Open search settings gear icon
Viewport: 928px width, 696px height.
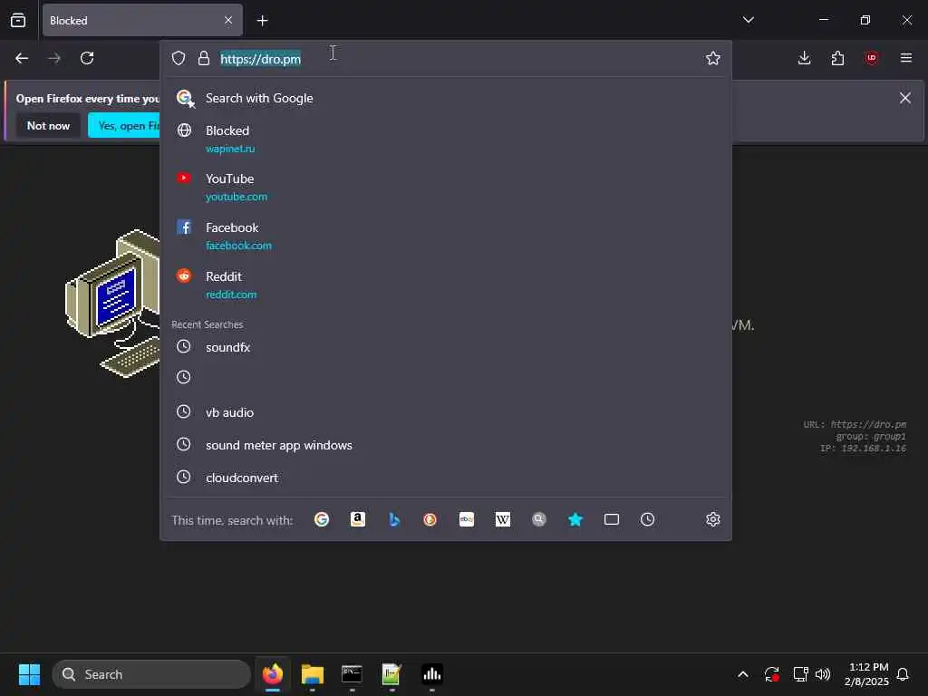click(x=712, y=519)
